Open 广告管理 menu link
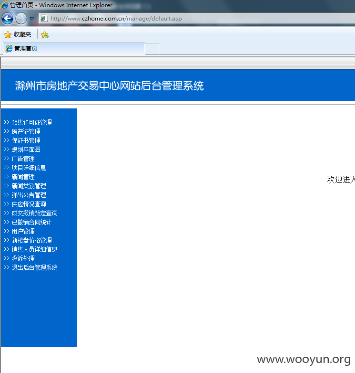 23,159
